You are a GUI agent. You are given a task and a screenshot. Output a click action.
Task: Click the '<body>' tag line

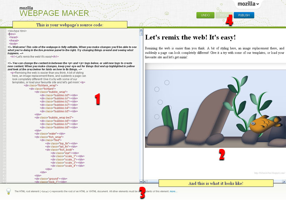coord(13,44)
